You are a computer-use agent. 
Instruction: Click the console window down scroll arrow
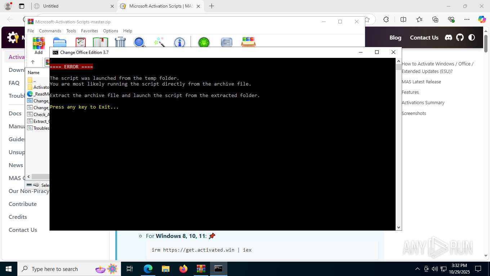point(398,227)
